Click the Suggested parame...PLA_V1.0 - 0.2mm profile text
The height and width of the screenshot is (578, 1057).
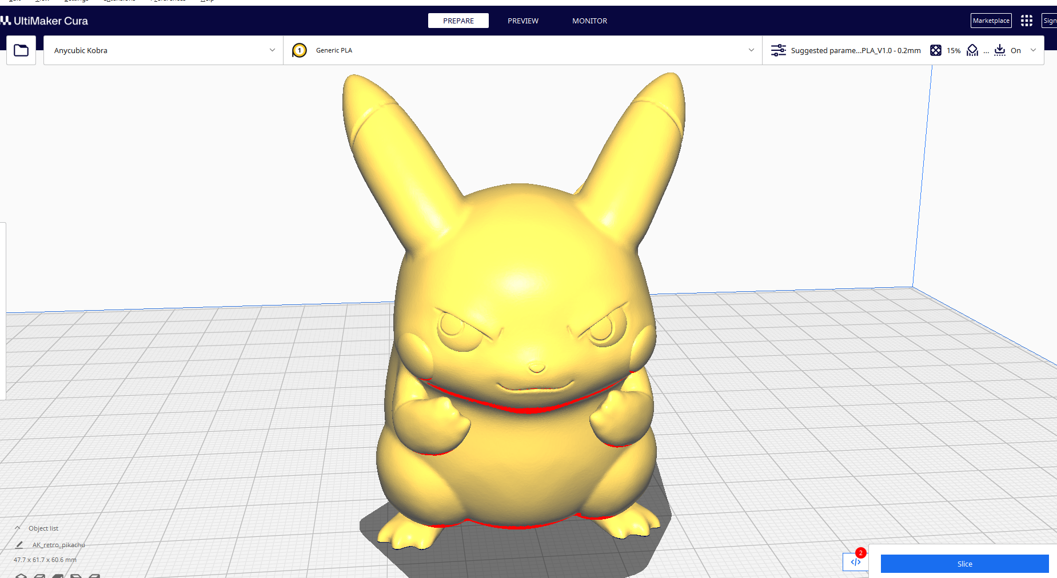point(856,50)
